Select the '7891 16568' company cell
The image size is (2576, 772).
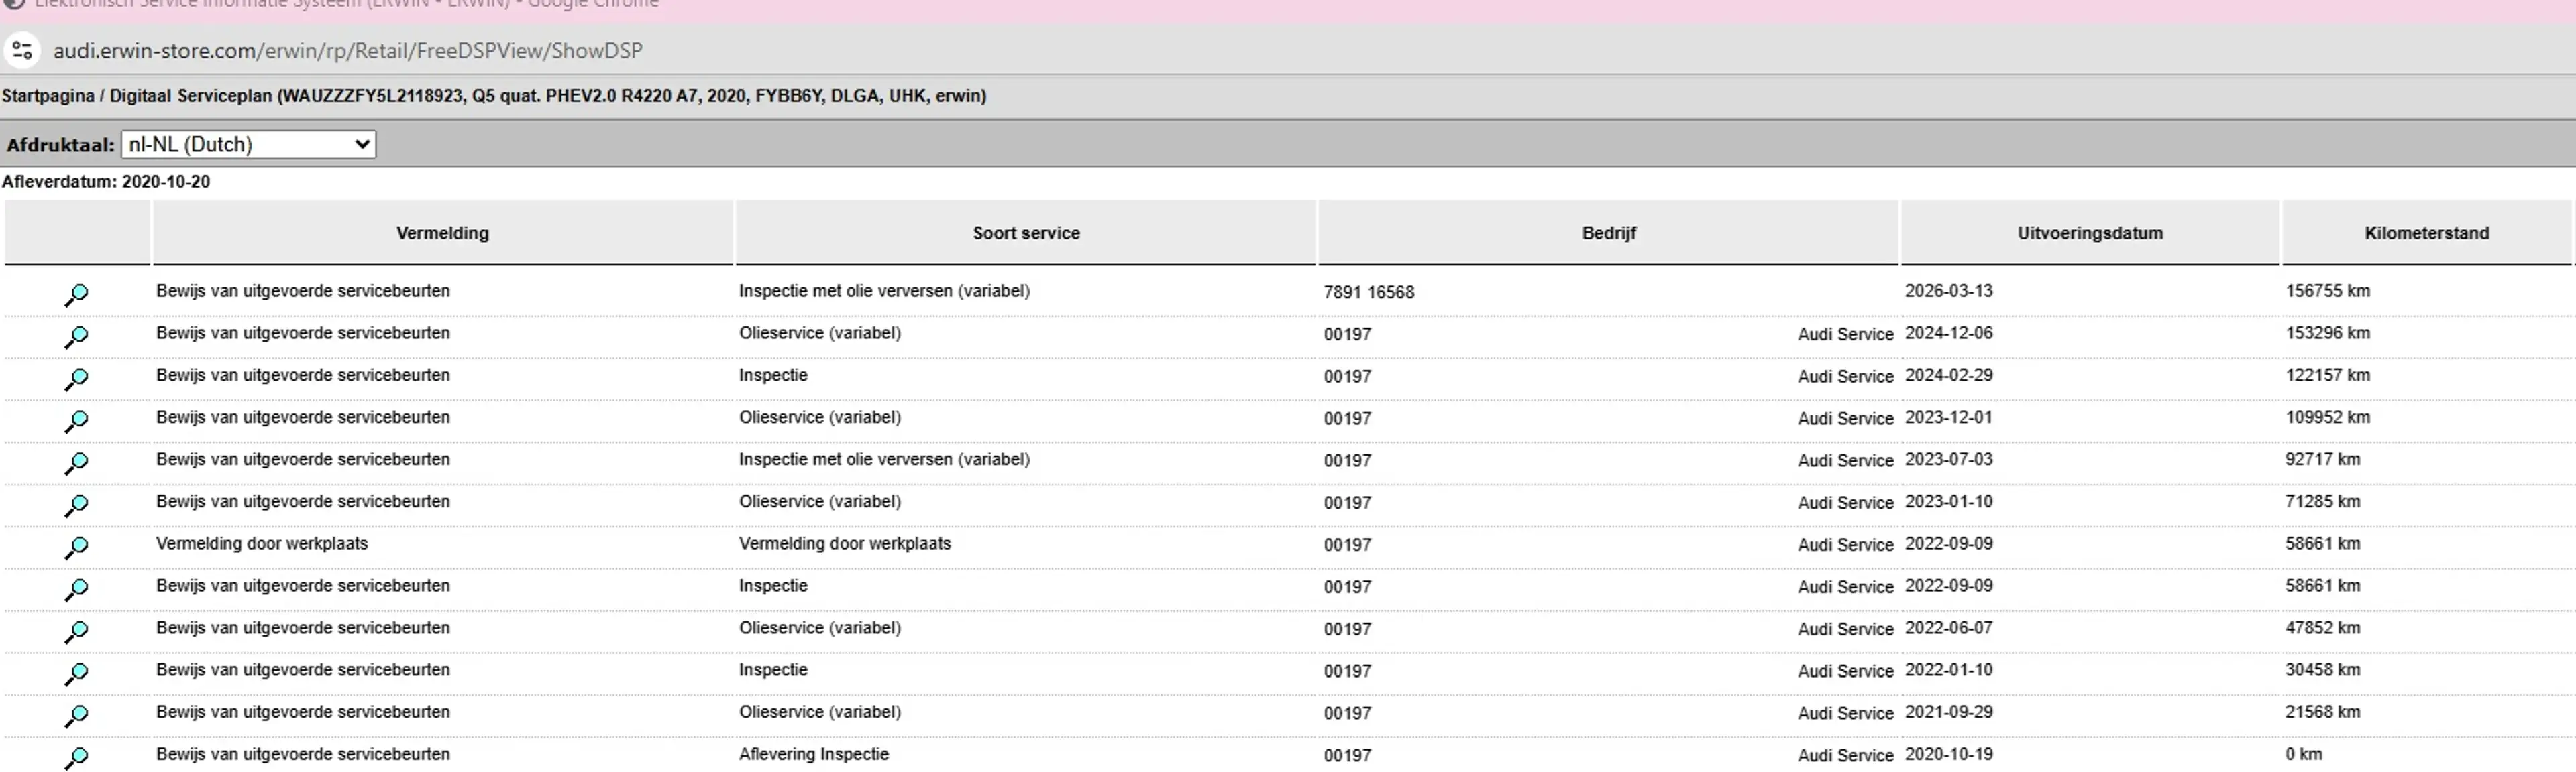pos(1369,292)
